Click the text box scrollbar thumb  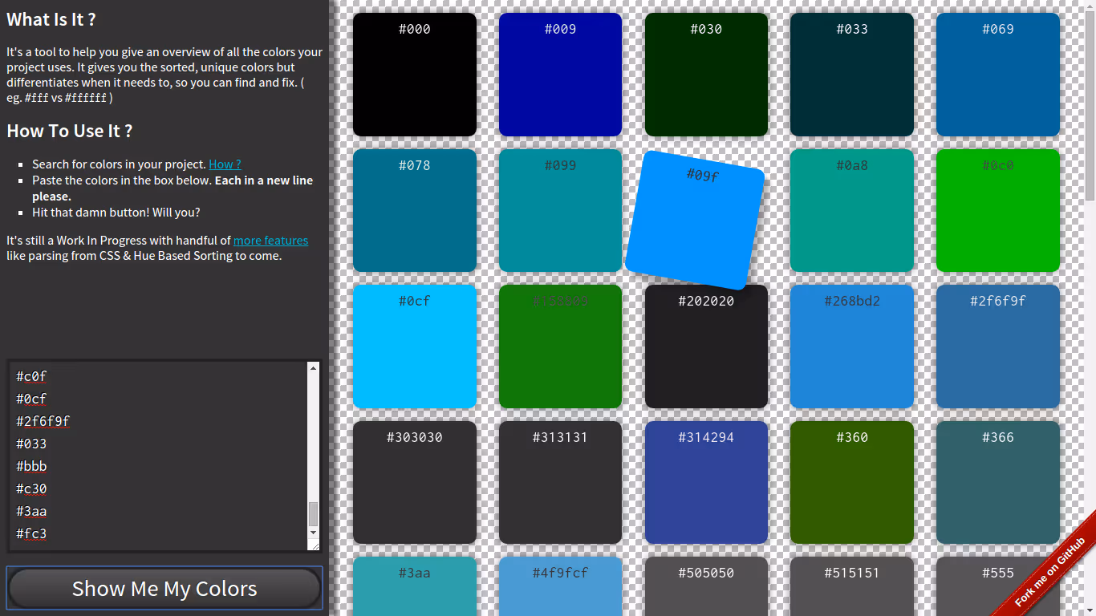314,513
